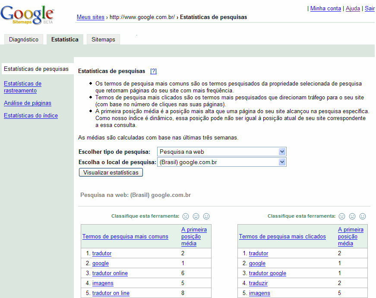Open Estatísticas do índice page
This screenshot has height=298, width=376.
coord(31,115)
